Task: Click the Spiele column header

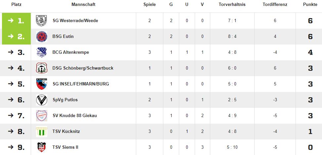Action: (x=149, y=5)
